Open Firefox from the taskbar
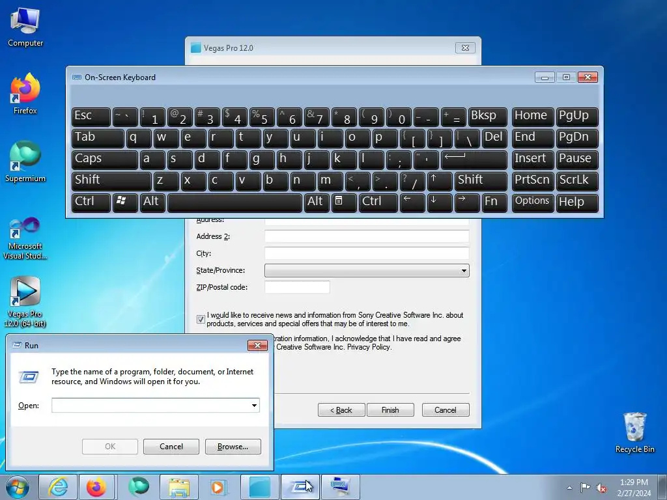The width and height of the screenshot is (667, 500). coord(96,487)
